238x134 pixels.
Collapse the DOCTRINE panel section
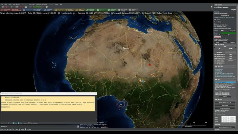point(235,124)
